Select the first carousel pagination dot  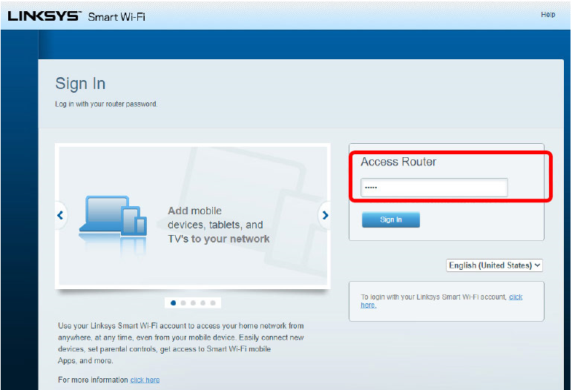coord(174,303)
